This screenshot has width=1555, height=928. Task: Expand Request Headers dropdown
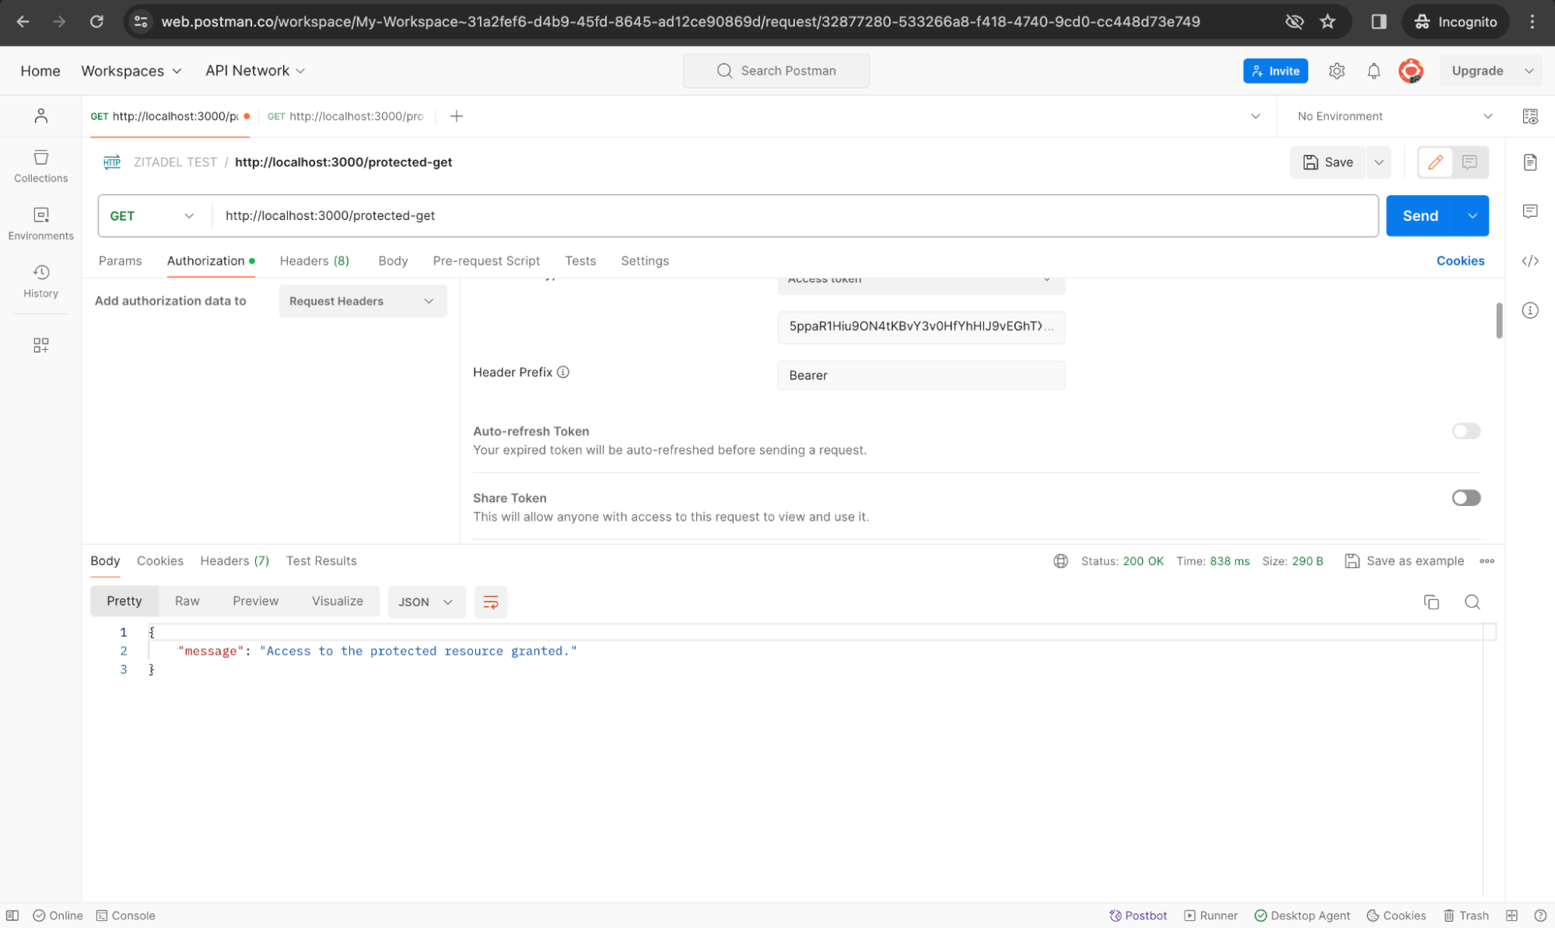tap(362, 301)
